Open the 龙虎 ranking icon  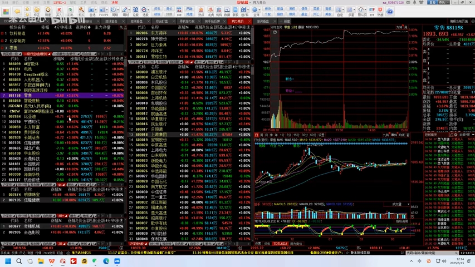coord(210,12)
